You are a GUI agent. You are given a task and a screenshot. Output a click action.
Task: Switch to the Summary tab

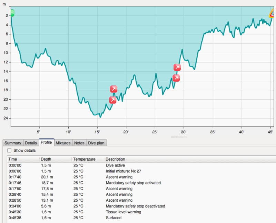[x=13, y=143]
